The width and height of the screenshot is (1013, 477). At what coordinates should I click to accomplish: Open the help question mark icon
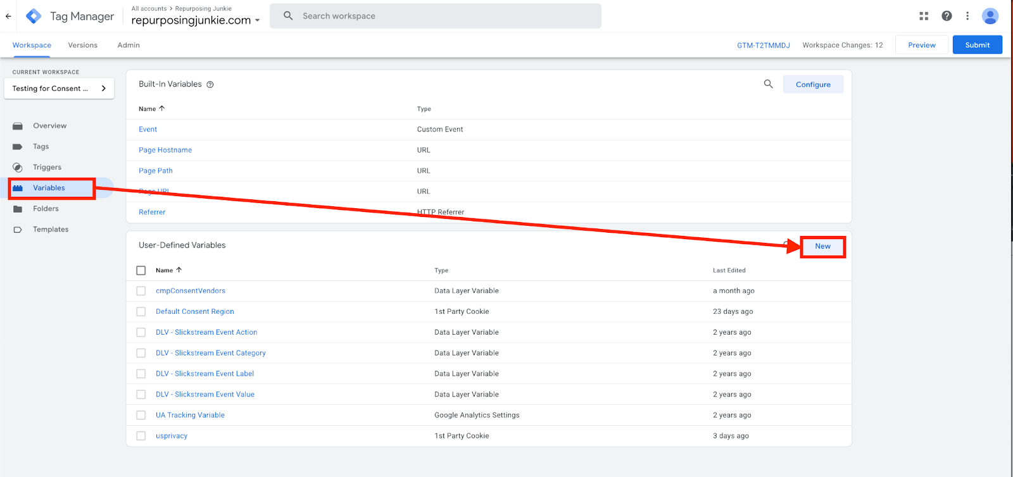coord(947,16)
